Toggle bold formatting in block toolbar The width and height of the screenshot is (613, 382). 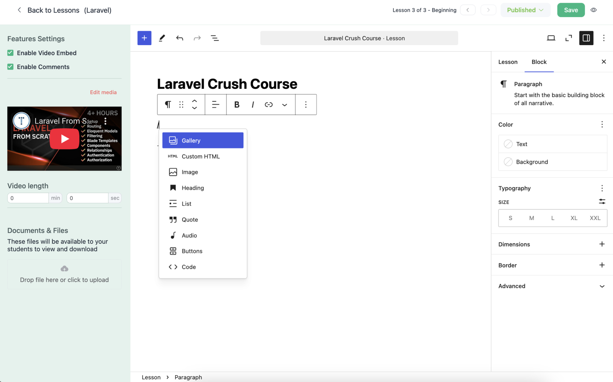236,104
